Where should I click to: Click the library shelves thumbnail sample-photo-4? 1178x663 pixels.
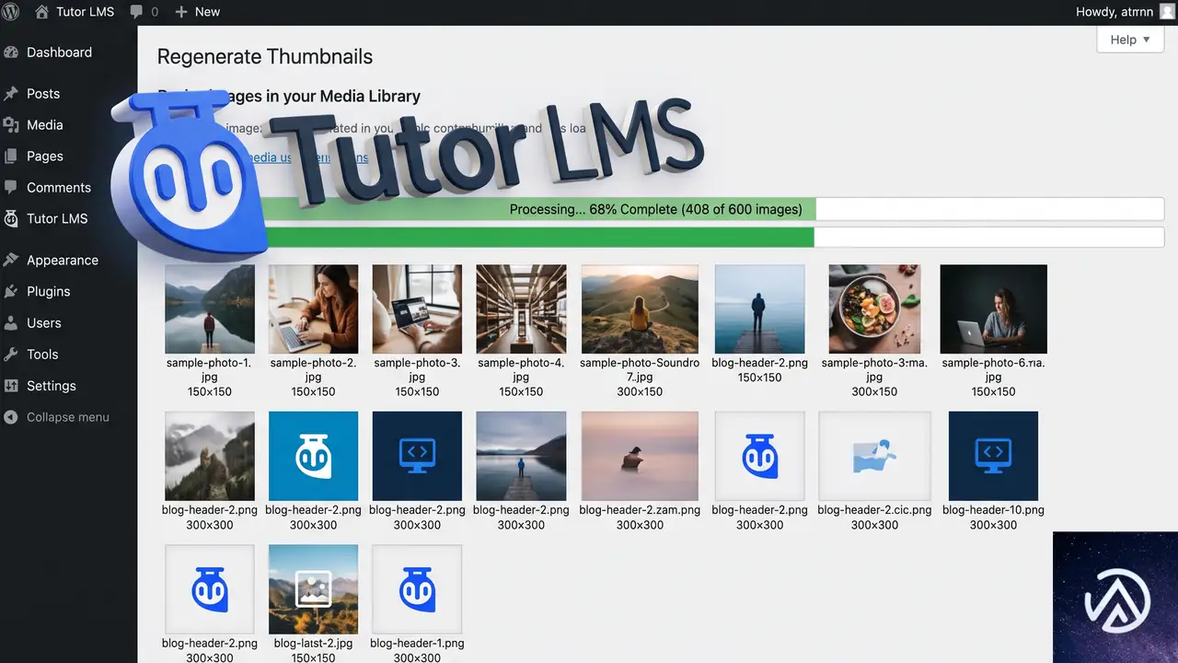click(x=521, y=309)
